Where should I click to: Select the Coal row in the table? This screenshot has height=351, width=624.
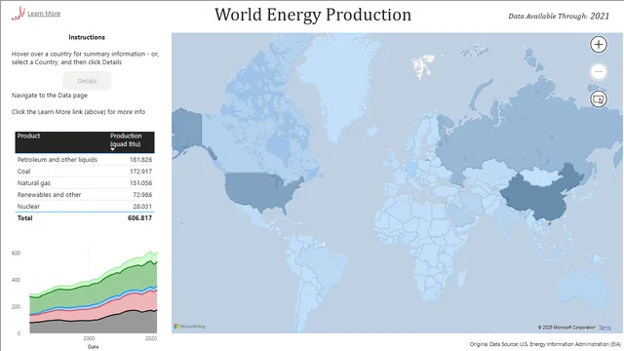[x=85, y=172]
